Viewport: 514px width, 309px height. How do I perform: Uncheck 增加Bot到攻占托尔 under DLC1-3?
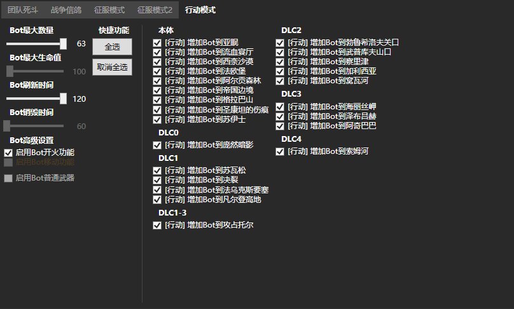pos(157,225)
